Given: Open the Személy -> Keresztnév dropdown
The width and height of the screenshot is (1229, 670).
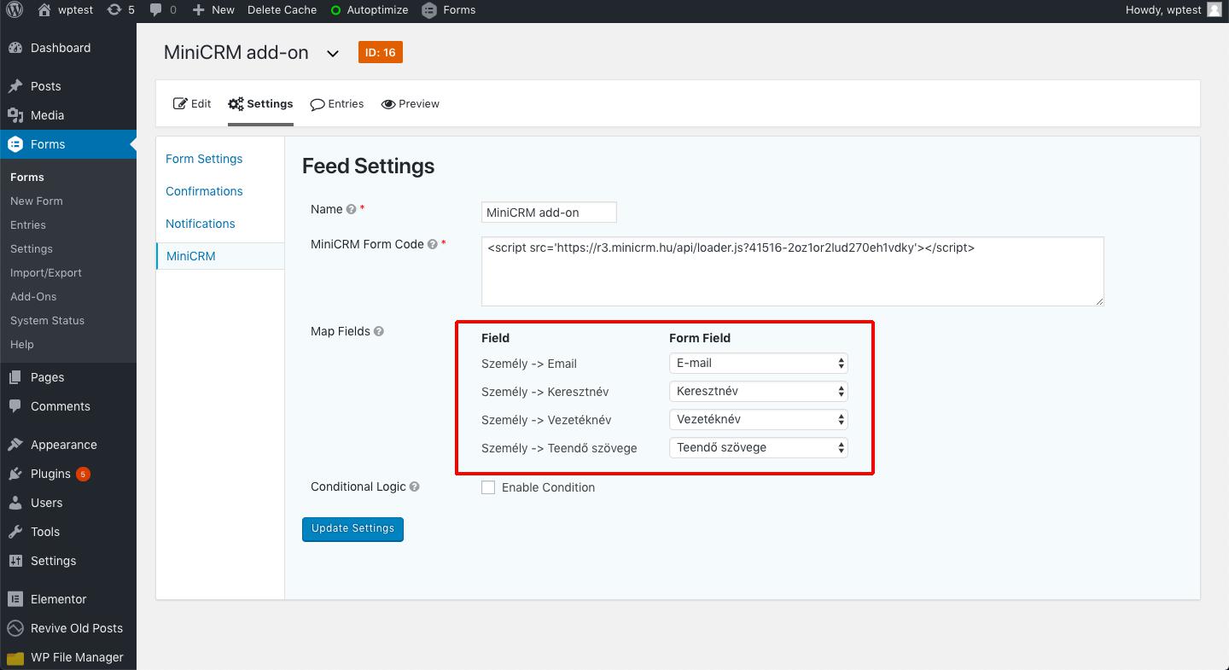Looking at the screenshot, I should click(x=759, y=391).
